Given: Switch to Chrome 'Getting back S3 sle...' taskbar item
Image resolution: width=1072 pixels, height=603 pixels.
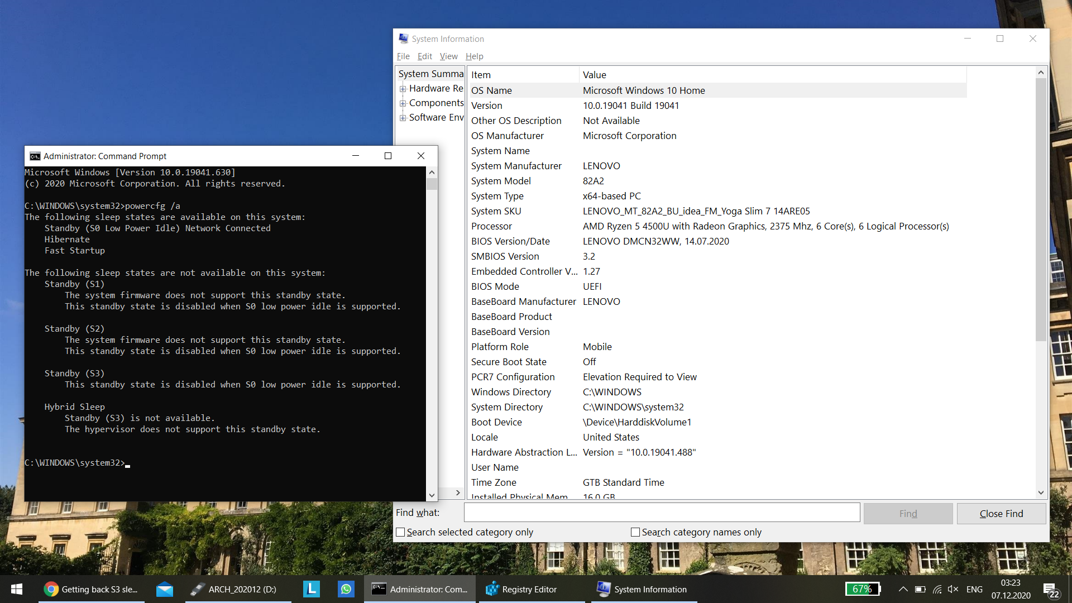Looking at the screenshot, I should pyautogui.click(x=91, y=589).
